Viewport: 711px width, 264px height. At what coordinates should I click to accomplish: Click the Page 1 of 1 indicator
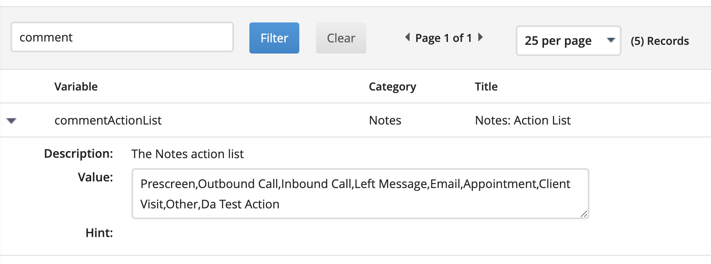[443, 37]
